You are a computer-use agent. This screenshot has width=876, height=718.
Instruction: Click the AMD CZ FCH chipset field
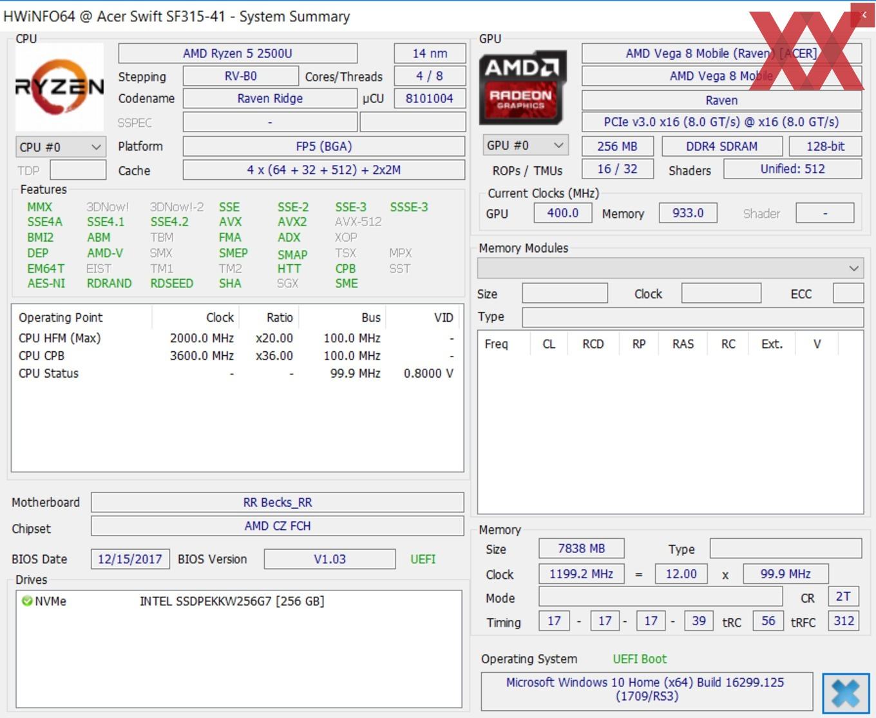tap(278, 526)
